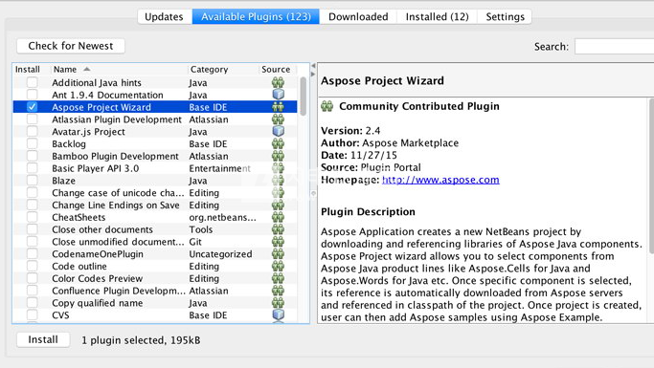This screenshot has height=368, width=654.
Task: Click source icon in Blaze row
Action: (279, 181)
